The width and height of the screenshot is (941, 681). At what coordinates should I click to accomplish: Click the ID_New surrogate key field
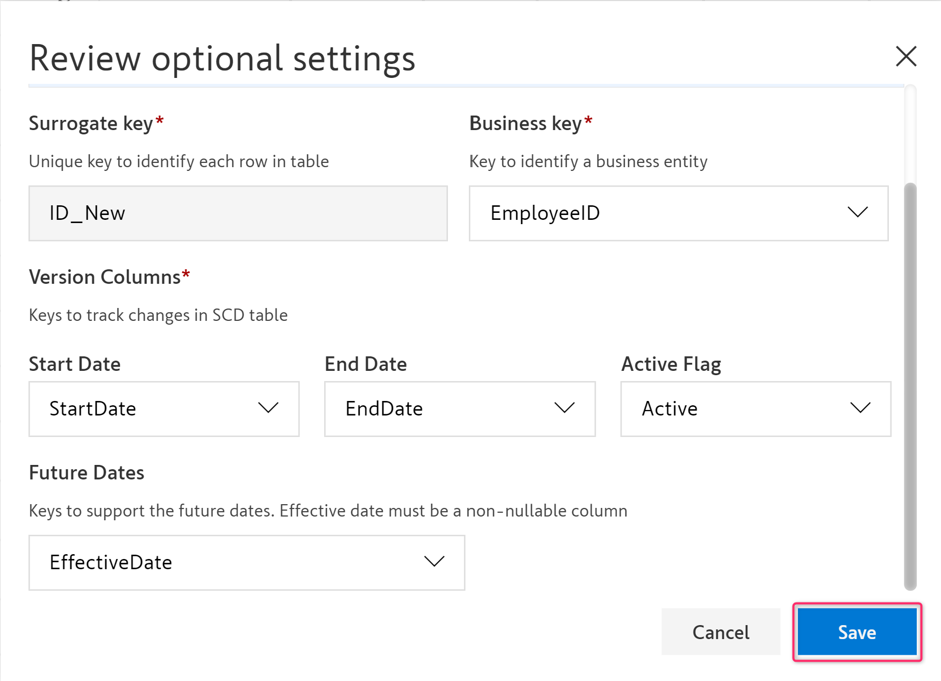pyautogui.click(x=238, y=213)
